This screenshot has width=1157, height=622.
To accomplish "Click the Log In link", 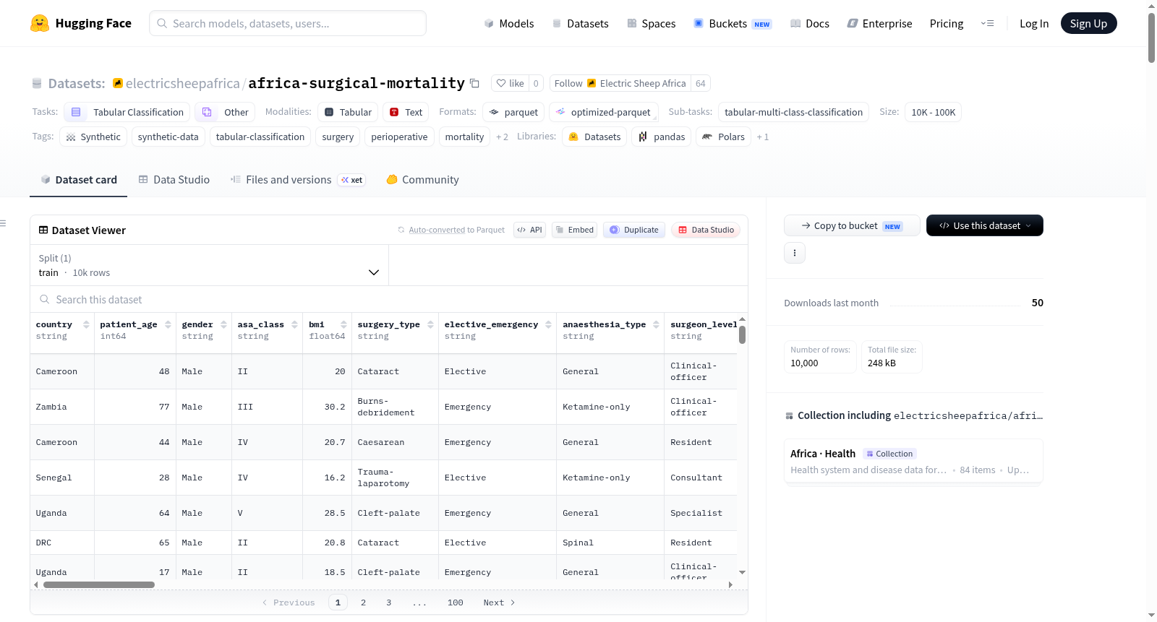I will tap(1034, 23).
